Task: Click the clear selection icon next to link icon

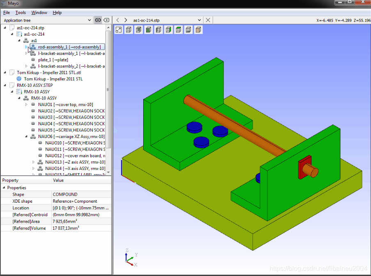Action: point(106,20)
